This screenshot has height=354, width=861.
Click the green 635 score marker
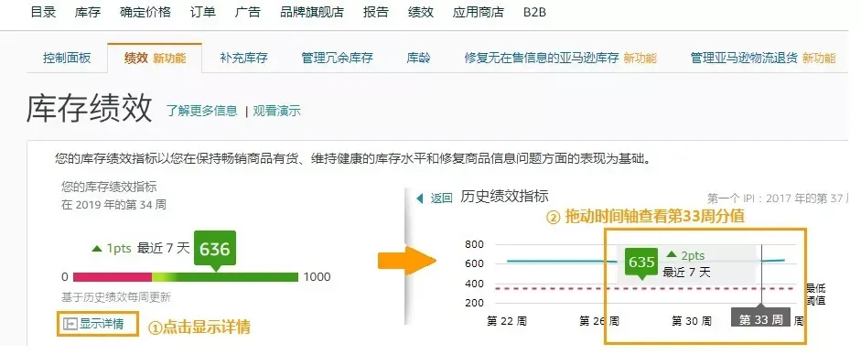tap(642, 263)
